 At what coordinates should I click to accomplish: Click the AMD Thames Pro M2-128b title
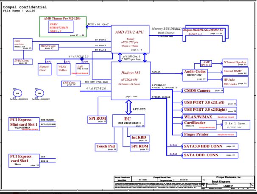click(x=62, y=19)
